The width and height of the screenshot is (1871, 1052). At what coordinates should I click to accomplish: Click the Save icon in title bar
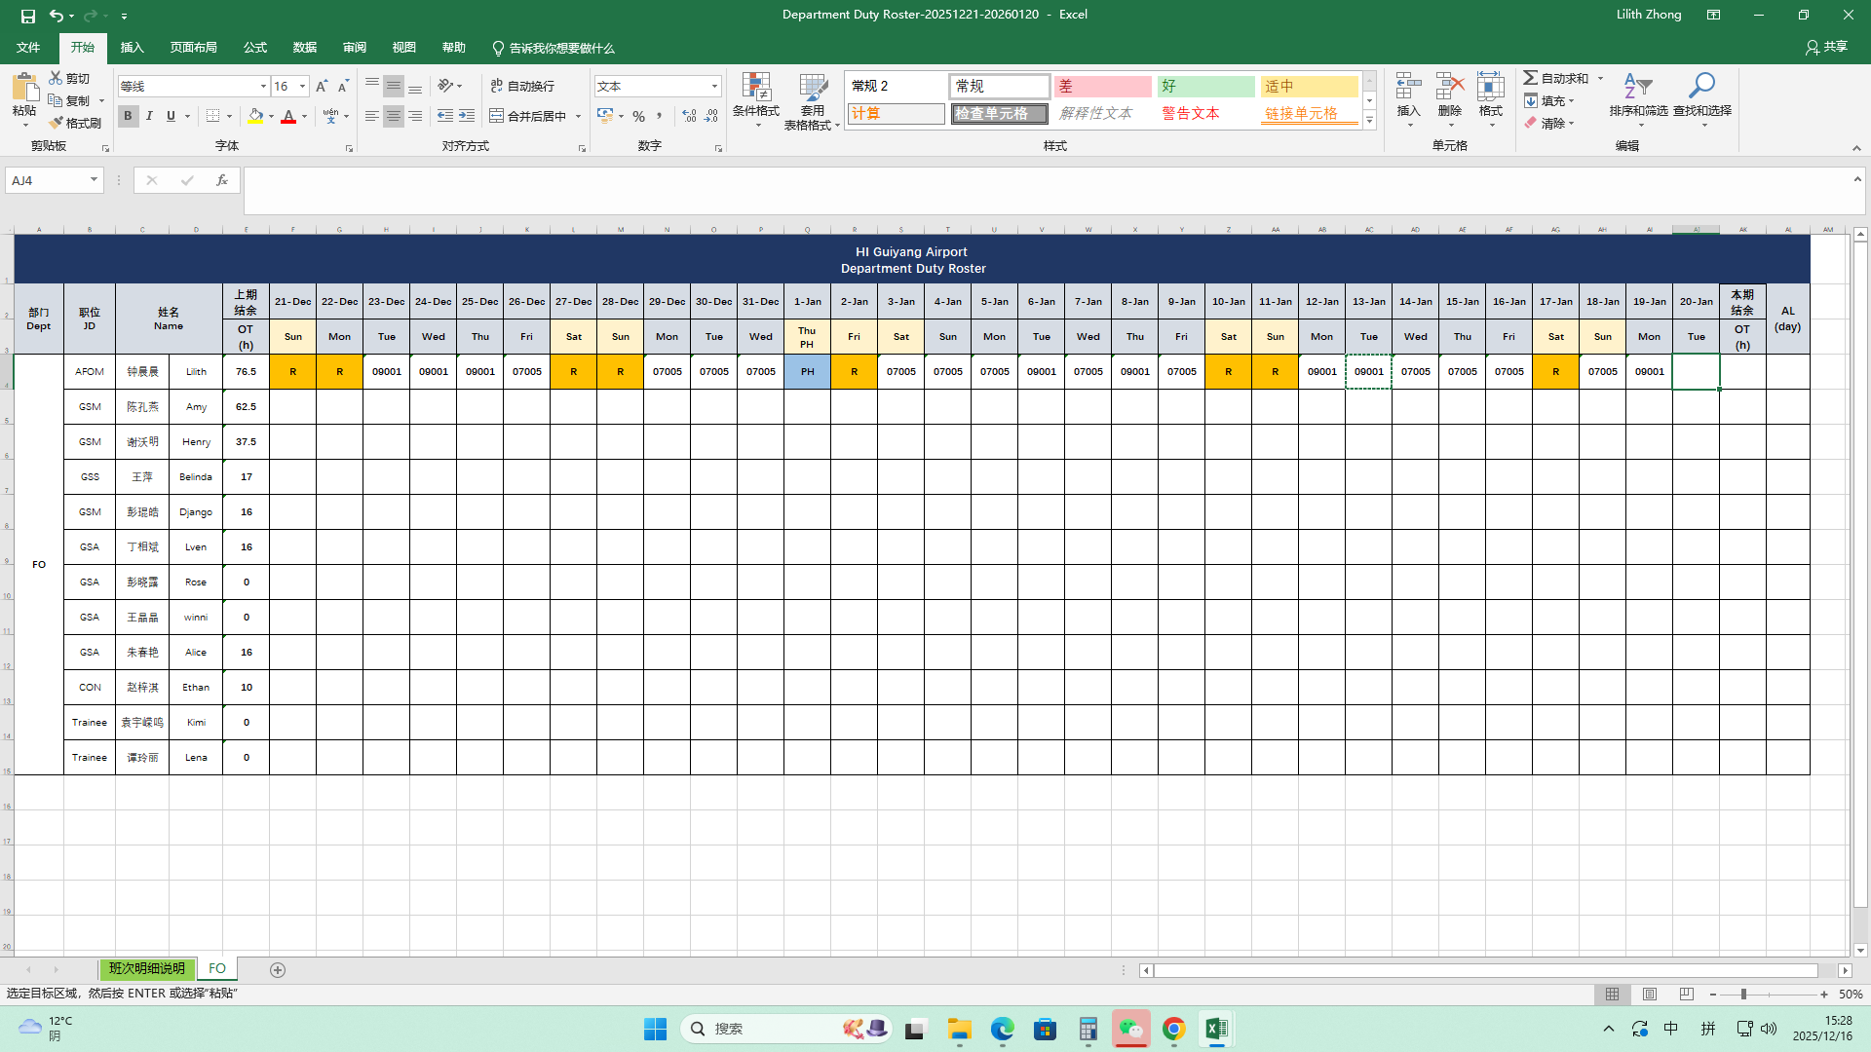[x=27, y=16]
